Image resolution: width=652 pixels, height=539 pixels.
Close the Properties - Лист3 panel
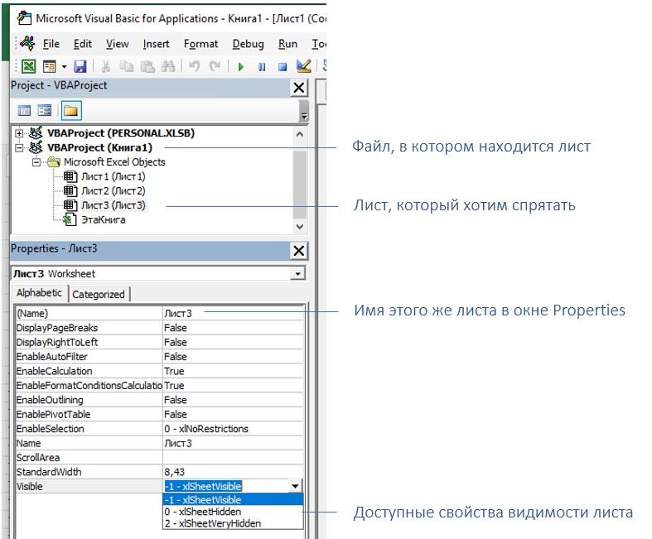coord(299,251)
